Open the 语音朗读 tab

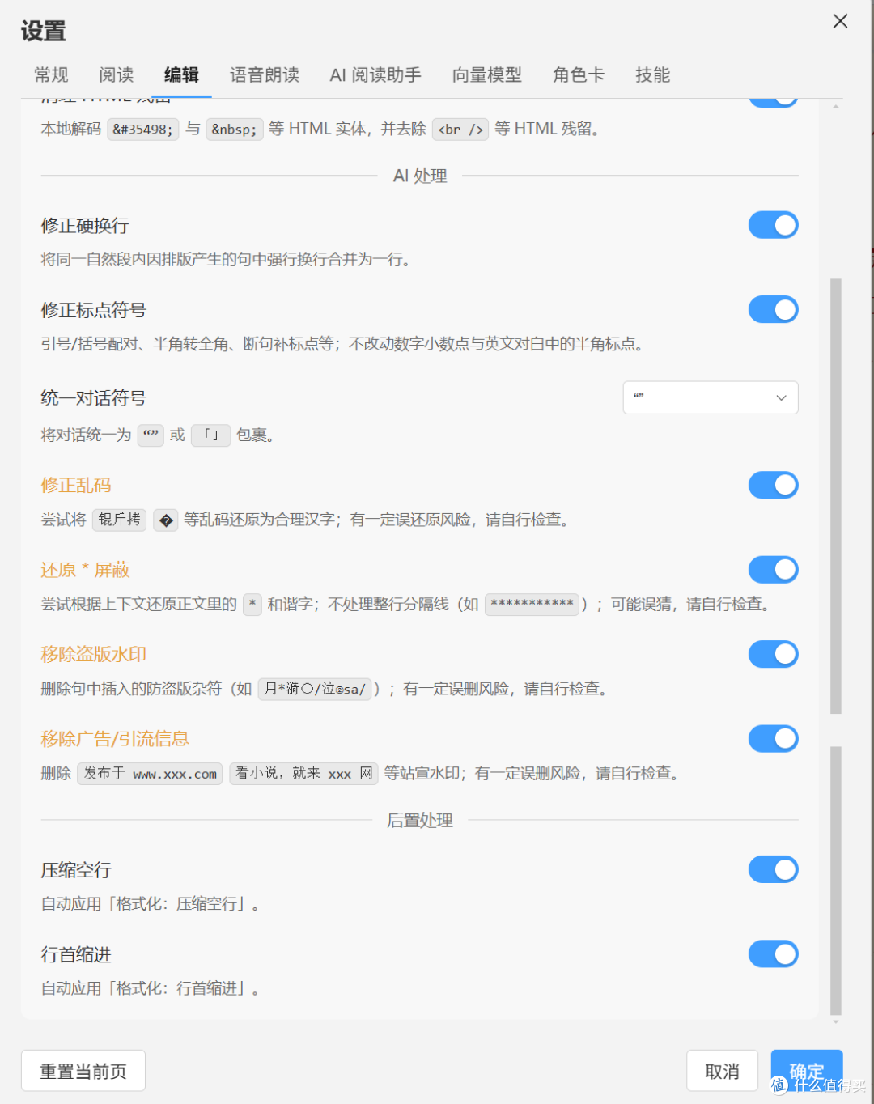tap(265, 75)
